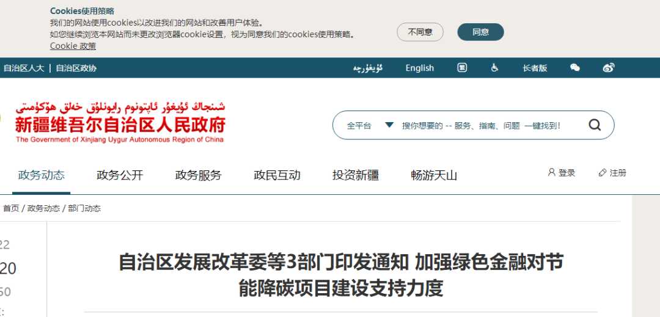Switch to the 长者版 elderly version
The width and height of the screenshot is (660, 317).
pyautogui.click(x=535, y=68)
